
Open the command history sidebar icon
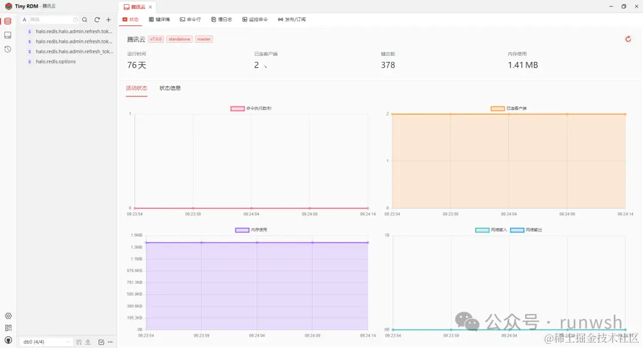coord(8,49)
